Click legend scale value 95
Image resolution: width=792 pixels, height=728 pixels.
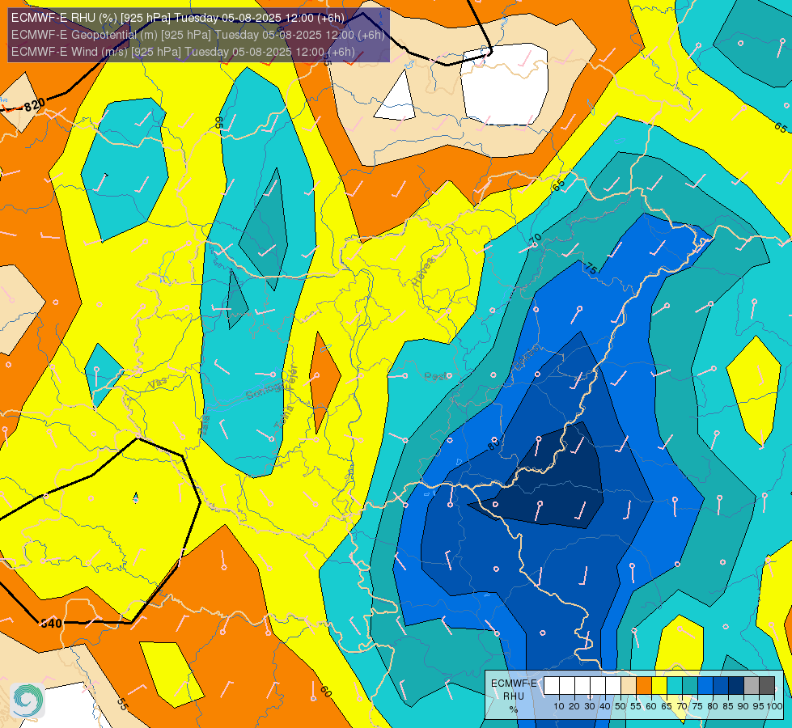coord(759,706)
